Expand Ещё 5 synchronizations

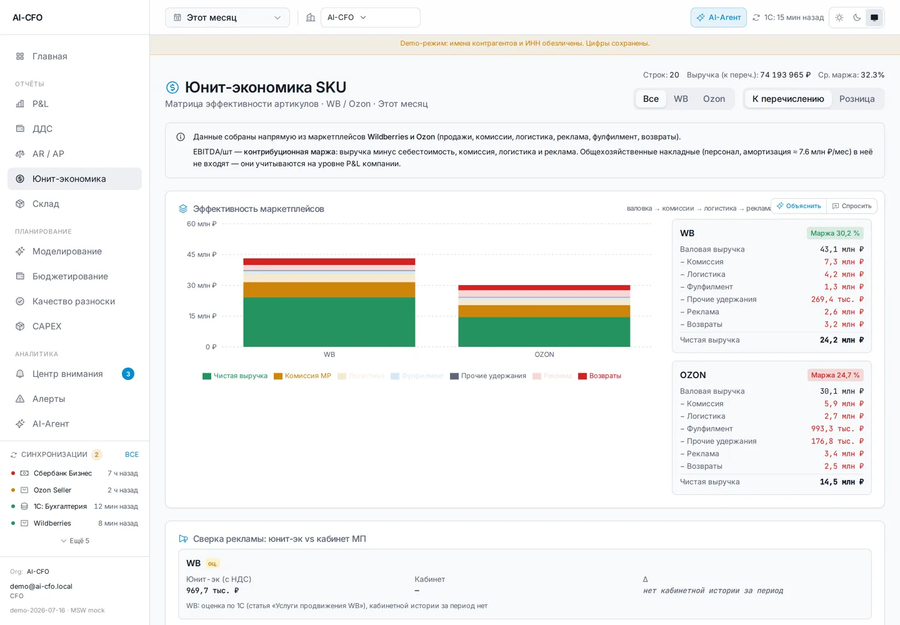[x=75, y=541]
